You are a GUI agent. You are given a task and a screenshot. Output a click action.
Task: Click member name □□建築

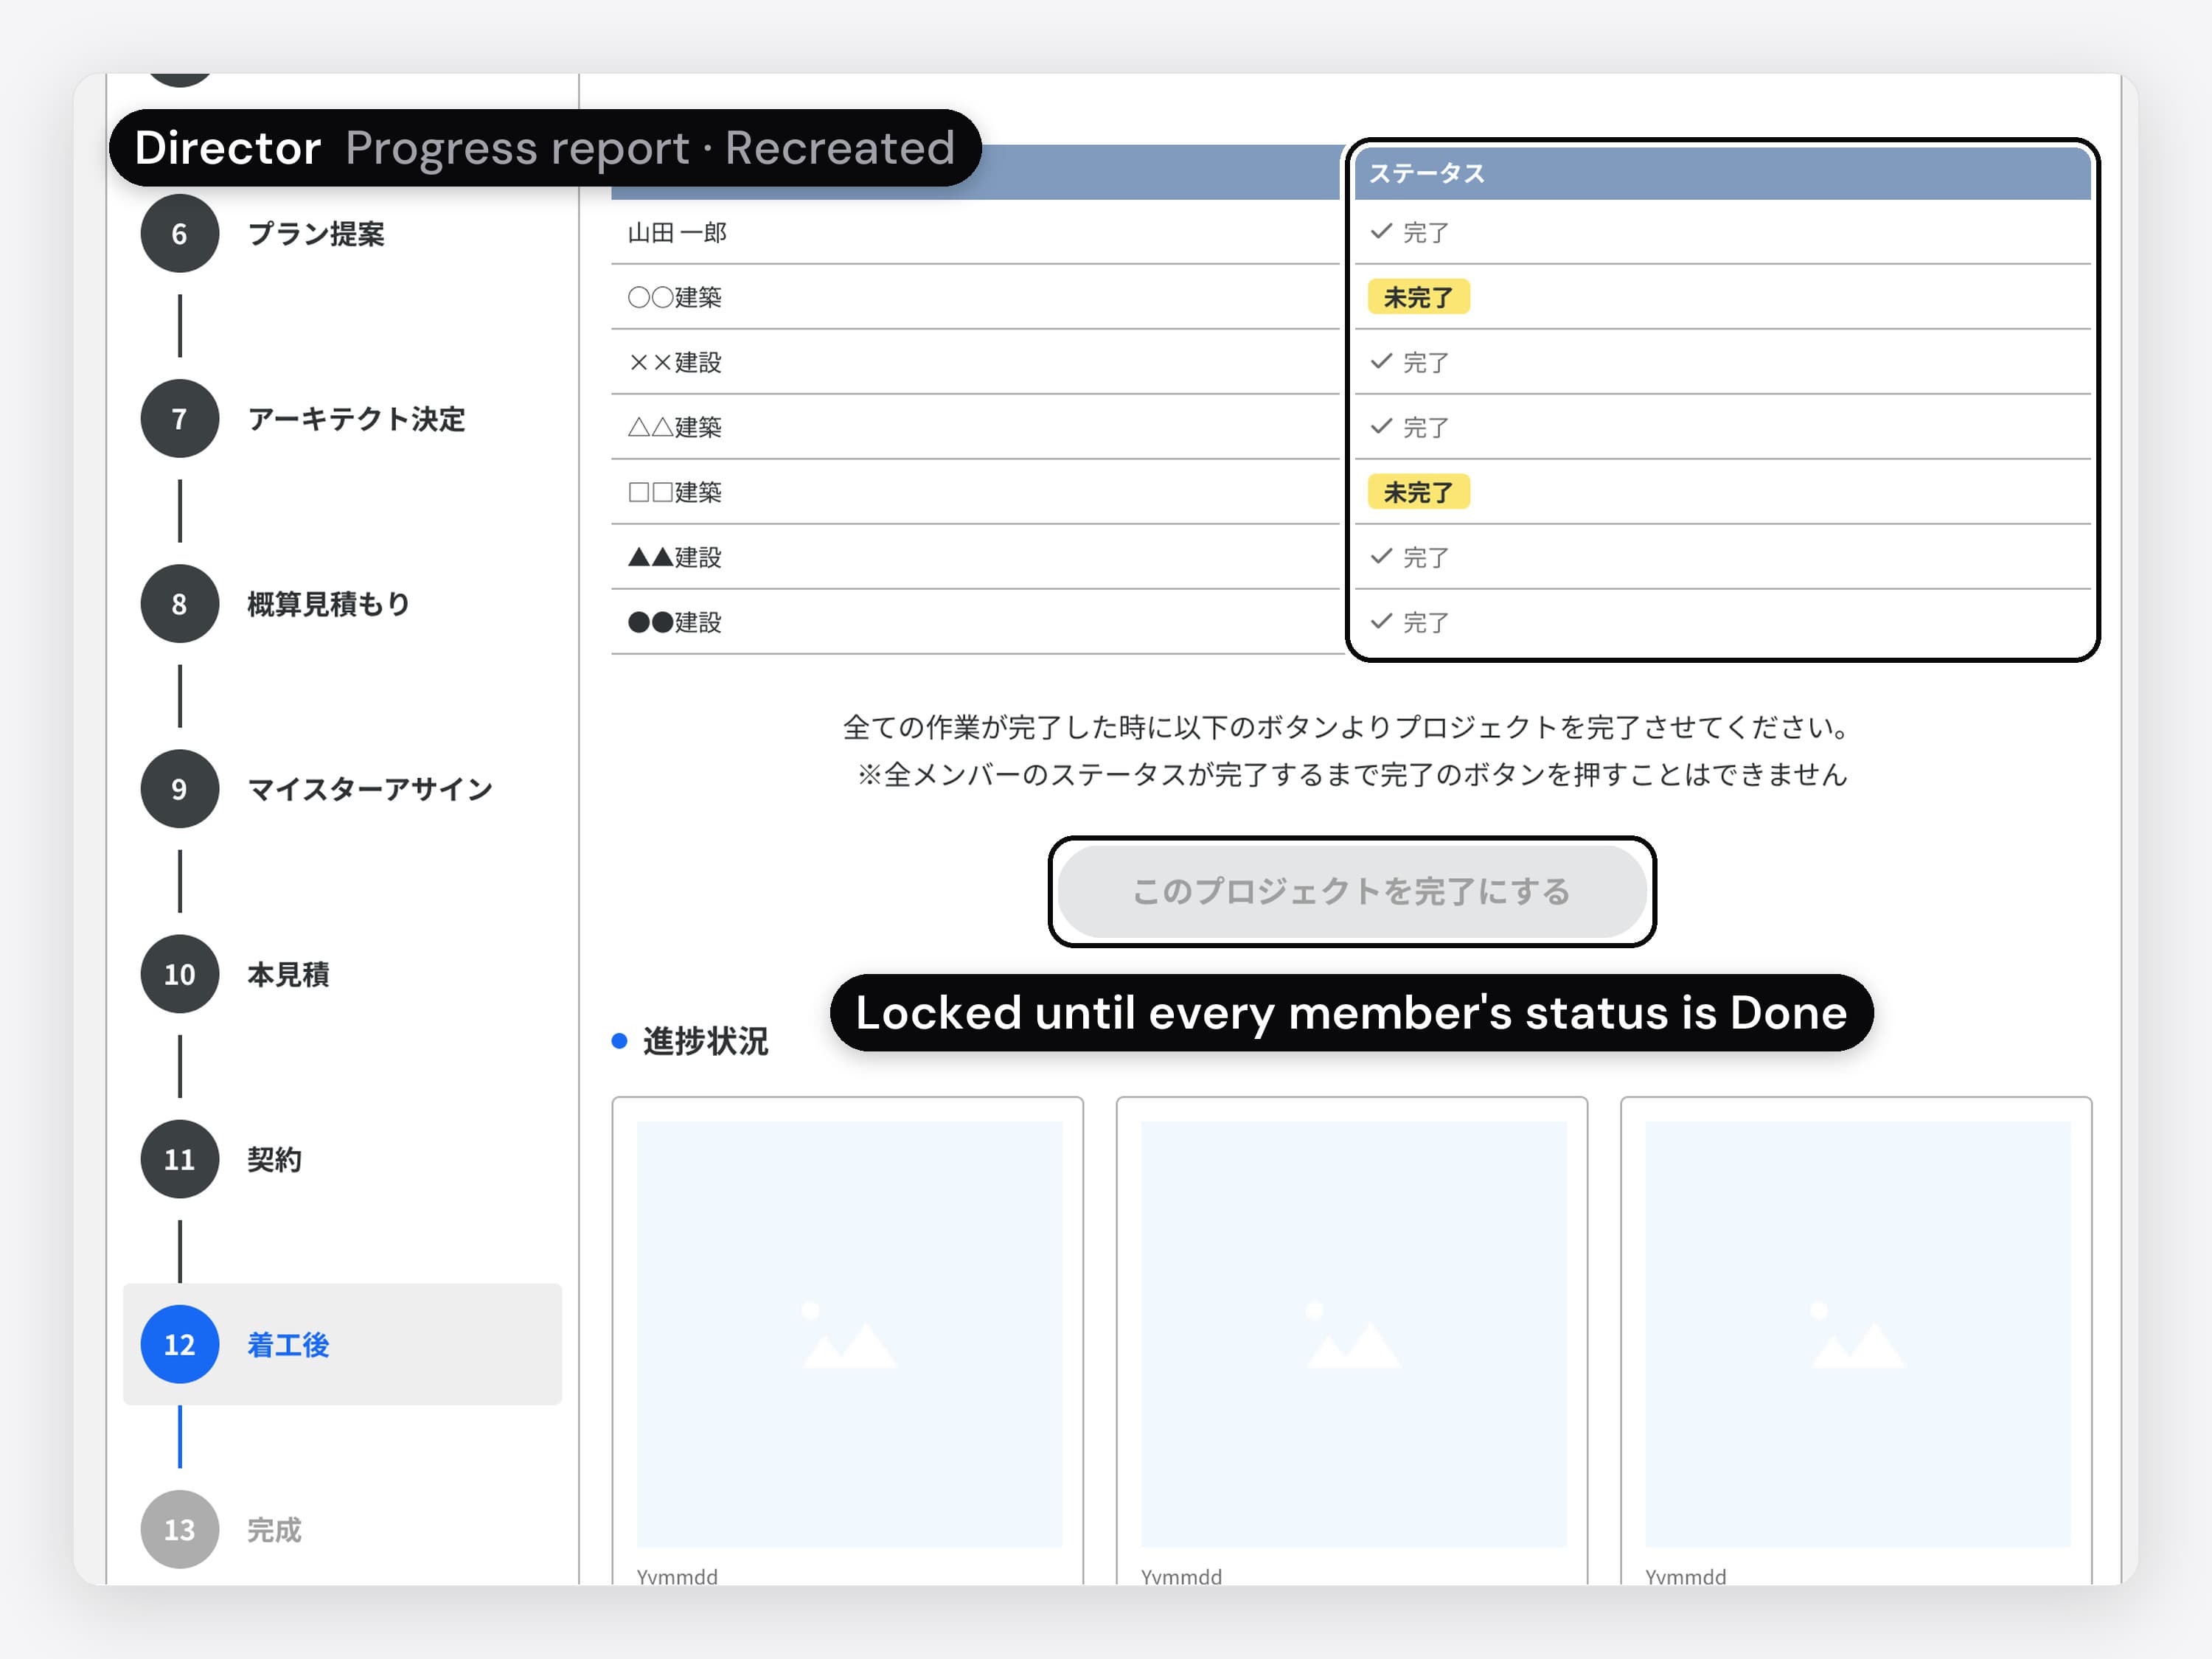click(x=675, y=492)
